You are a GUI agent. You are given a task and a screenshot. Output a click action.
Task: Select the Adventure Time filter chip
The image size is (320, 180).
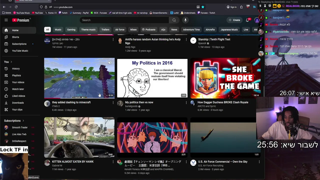coord(191,29)
